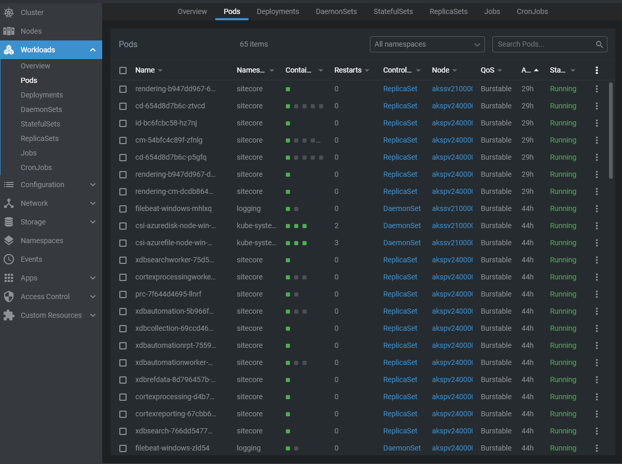Viewport: 622px width, 464px height.
Task: Open StatefulSets in the Workloads sidebar
Action: (x=40, y=124)
